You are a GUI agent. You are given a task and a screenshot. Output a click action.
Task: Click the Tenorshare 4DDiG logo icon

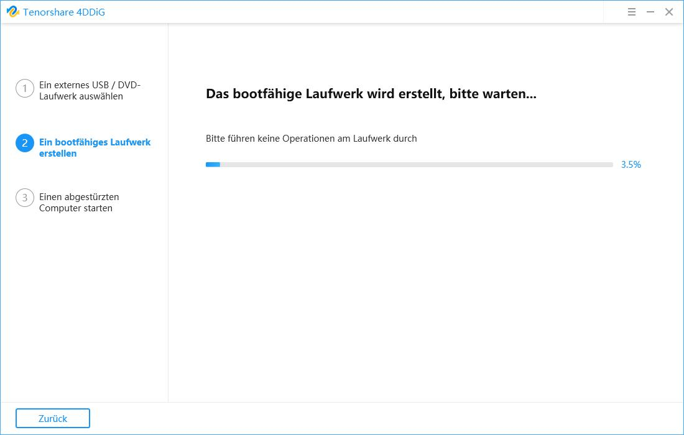click(x=14, y=12)
